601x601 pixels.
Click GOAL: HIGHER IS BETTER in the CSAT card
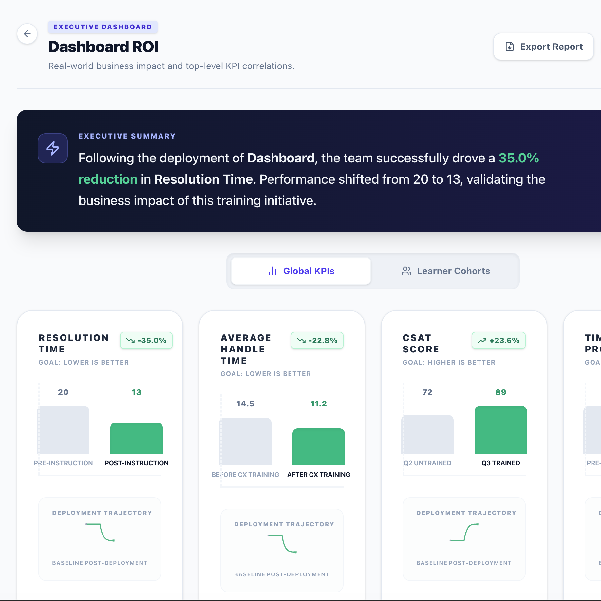click(449, 362)
